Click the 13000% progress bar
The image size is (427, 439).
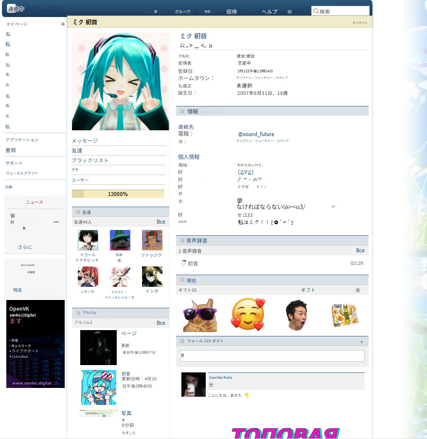pos(118,194)
